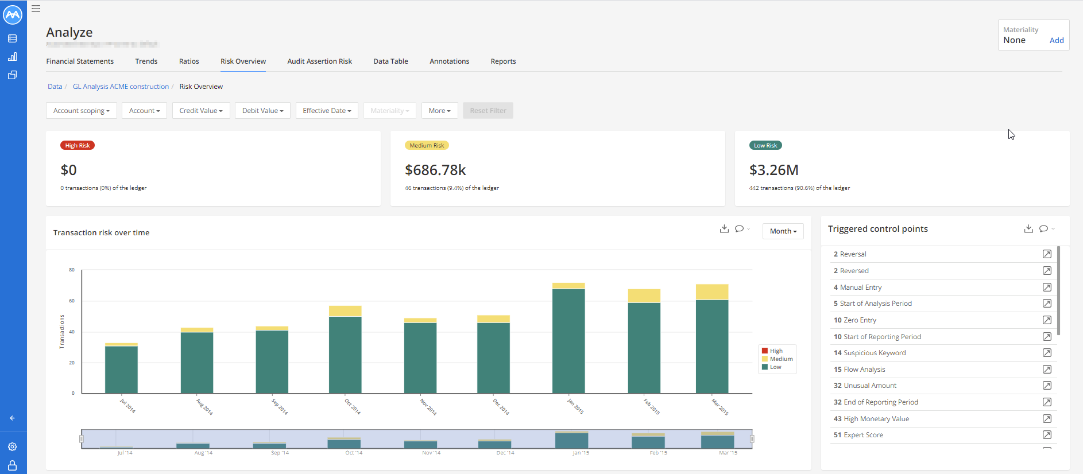Open High Monetary Value details
The height and width of the screenshot is (474, 1083).
[x=1047, y=419]
